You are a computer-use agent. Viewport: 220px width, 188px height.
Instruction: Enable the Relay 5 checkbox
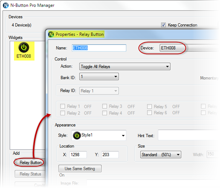(150, 106)
